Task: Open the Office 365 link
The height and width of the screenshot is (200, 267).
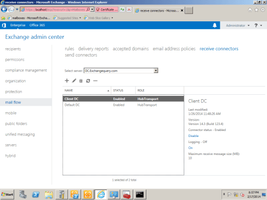Action: coord(37,25)
